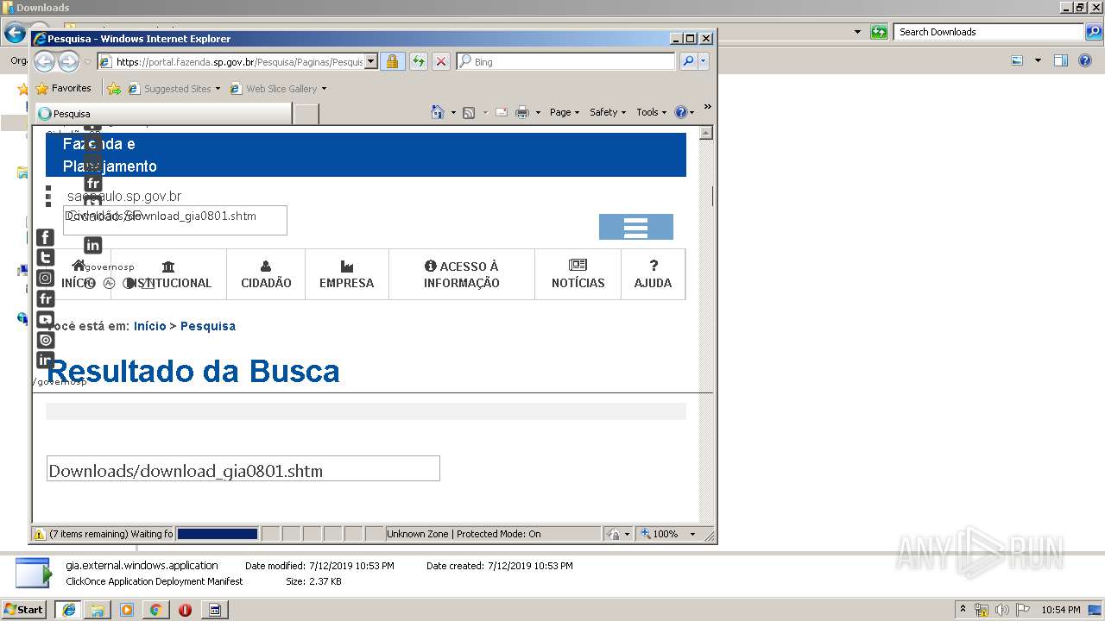
Task: Click in the IE address bar URL field
Action: click(238, 61)
